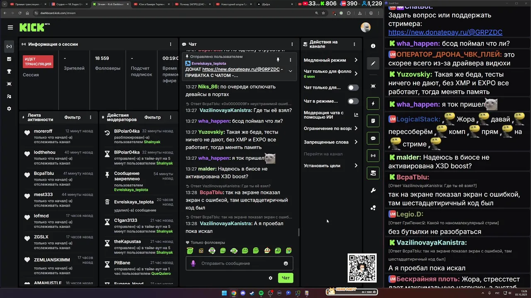Click the 'ИДЕТ ТРАНСЛЯЦИЯ' live badge

[38, 62]
